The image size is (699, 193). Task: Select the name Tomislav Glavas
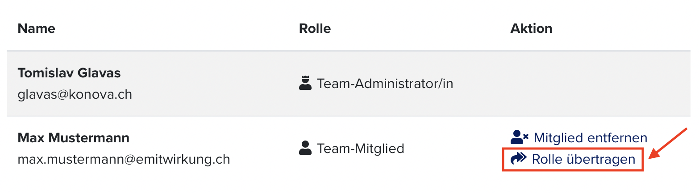[x=69, y=73]
